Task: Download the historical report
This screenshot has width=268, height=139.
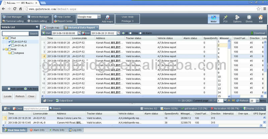Action: pyautogui.click(x=258, y=33)
